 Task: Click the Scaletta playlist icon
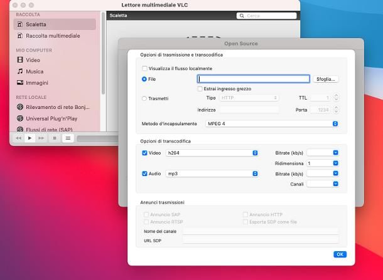(x=20, y=24)
